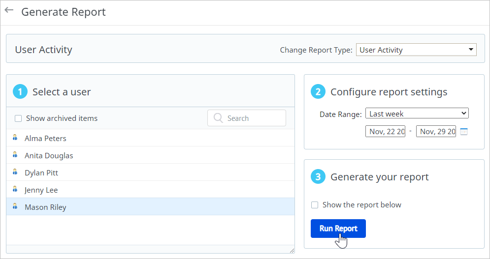Click the end date field Nov 29
This screenshot has width=490, height=259.
click(436, 132)
